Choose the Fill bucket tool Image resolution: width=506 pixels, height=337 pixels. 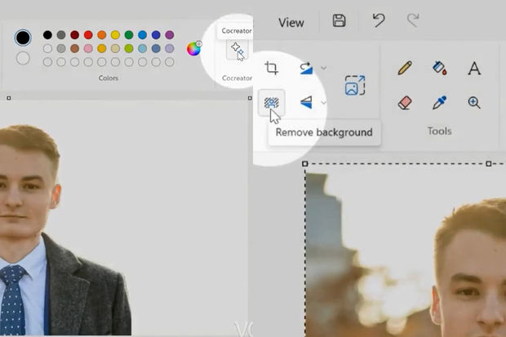(439, 69)
